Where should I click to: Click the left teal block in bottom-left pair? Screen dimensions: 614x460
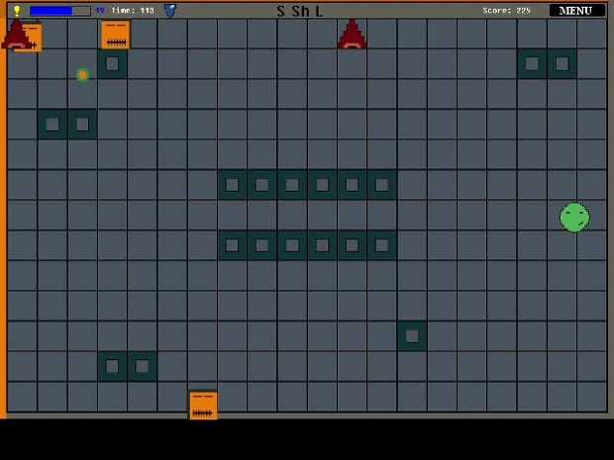coord(112,366)
